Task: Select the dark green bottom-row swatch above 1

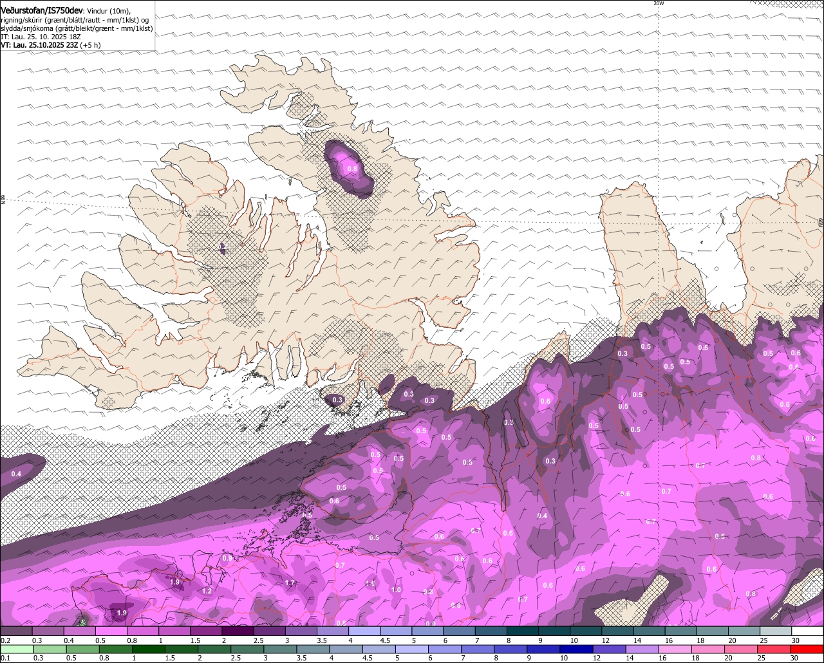Action: point(148,649)
